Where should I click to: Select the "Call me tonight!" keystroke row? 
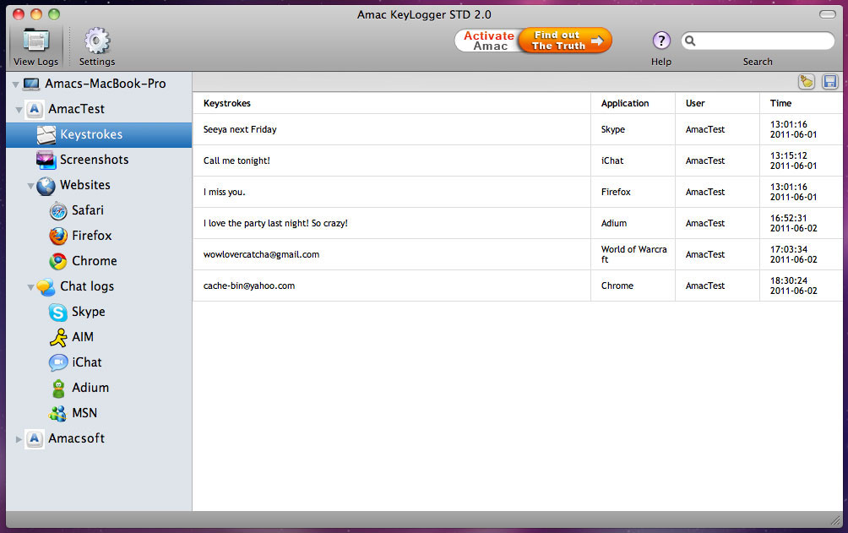pyautogui.click(x=518, y=160)
